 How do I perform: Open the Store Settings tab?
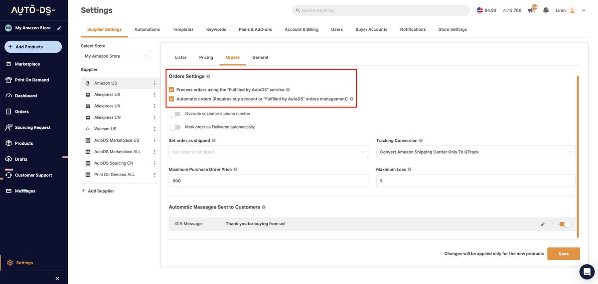pos(452,29)
